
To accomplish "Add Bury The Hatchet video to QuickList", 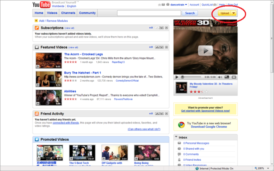I will tap(38, 85).
